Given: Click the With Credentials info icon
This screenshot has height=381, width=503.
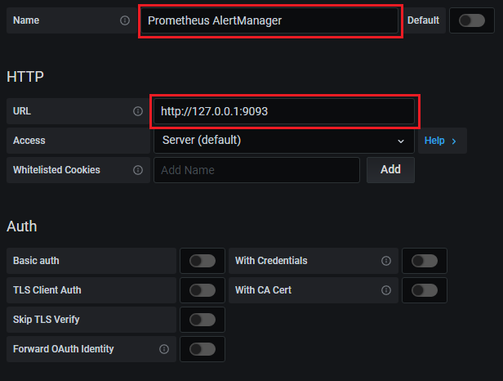Looking at the screenshot, I should click(x=386, y=261).
